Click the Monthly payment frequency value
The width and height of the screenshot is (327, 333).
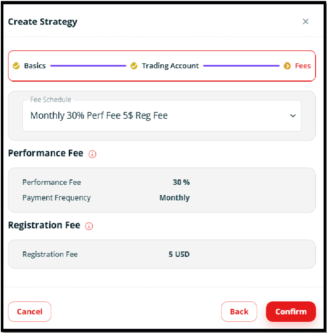[175, 198]
